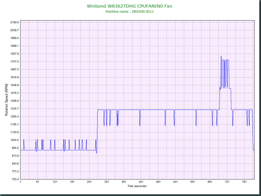Screen dimensions: 261x196
Task: Click the y-axis value 1265.4
Action: 15,117
